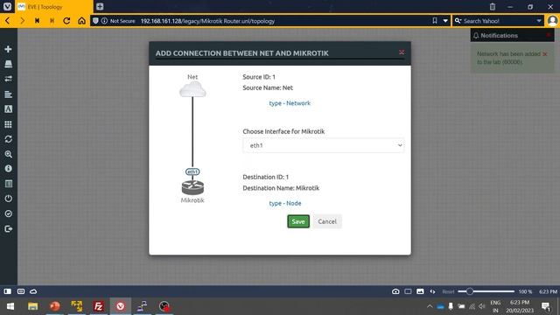The height and width of the screenshot is (315, 560).
Task: Open the Choose Interface eth1 dropdown
Action: point(324,145)
